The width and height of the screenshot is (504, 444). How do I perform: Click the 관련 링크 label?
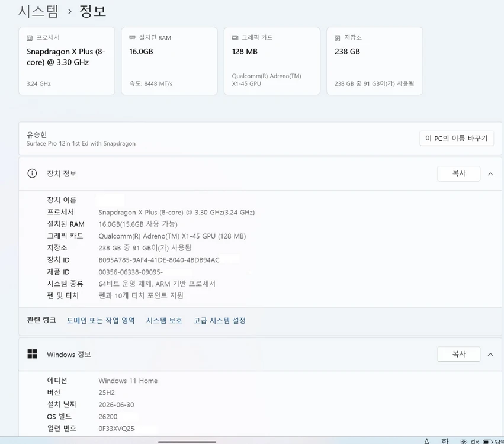(x=41, y=320)
